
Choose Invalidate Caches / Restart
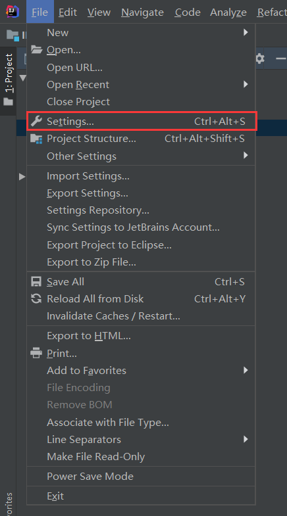[141, 316]
